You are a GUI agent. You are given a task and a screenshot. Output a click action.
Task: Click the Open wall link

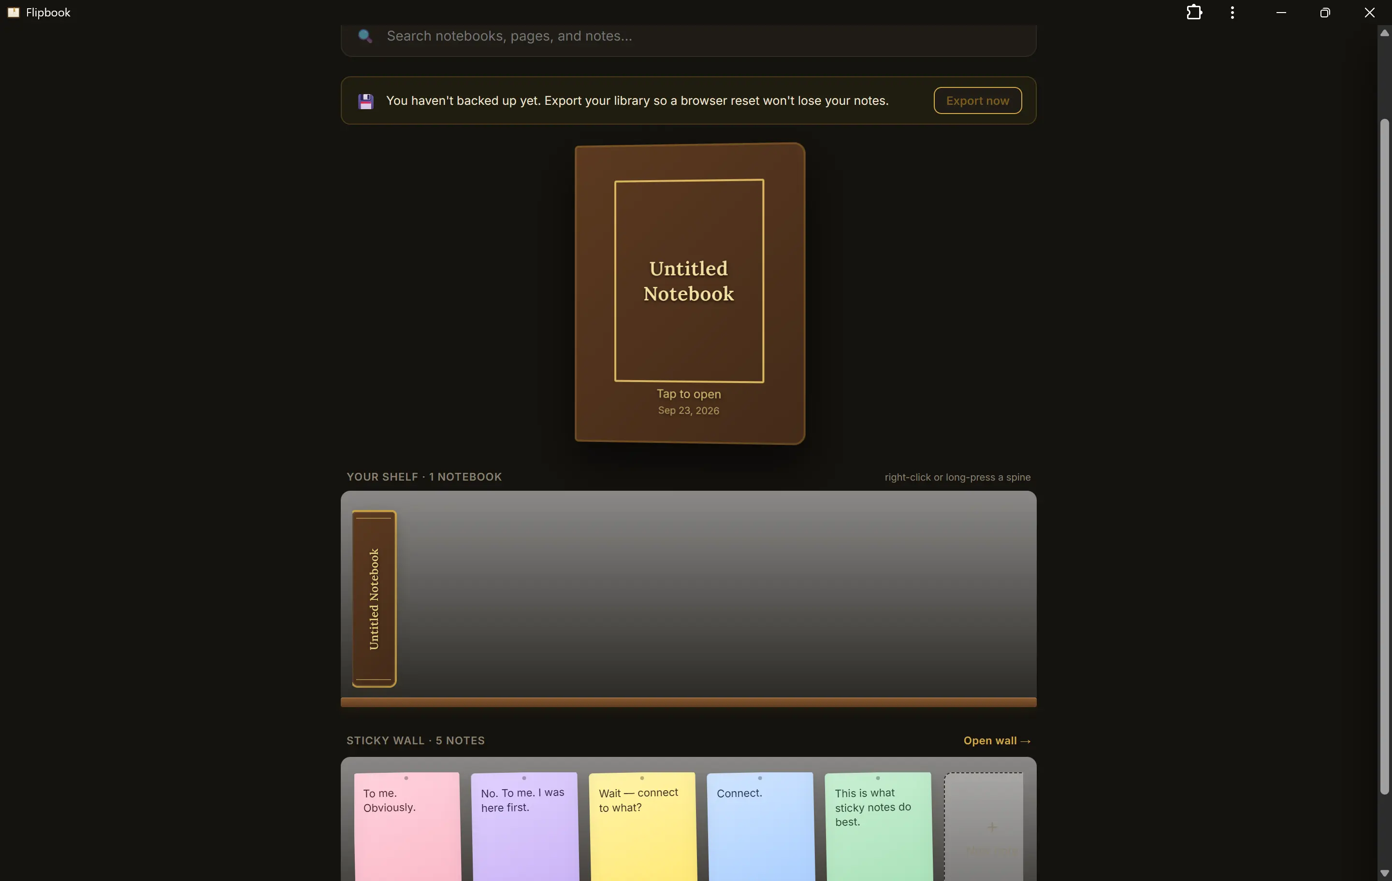click(997, 740)
